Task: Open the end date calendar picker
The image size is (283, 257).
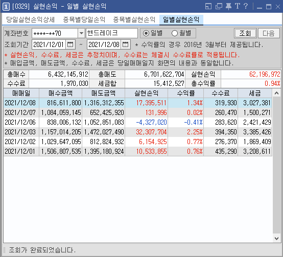Action: pos(126,44)
